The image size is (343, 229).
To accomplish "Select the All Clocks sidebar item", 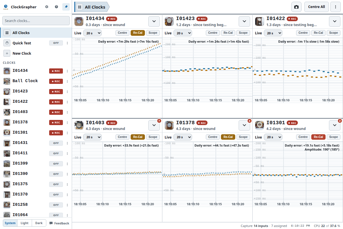I will (36, 33).
